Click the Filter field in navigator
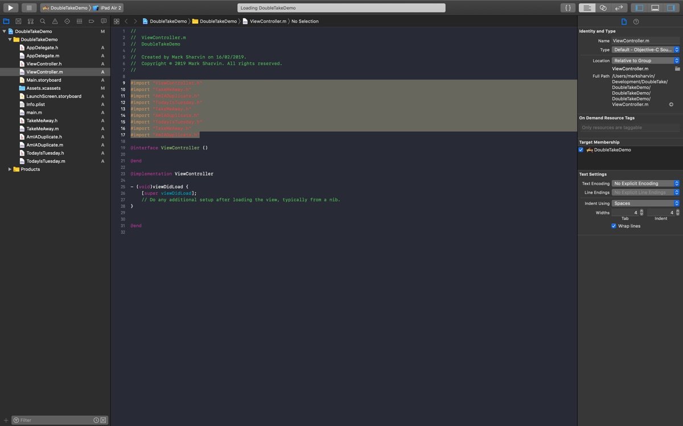This screenshot has width=683, height=426. [x=54, y=420]
